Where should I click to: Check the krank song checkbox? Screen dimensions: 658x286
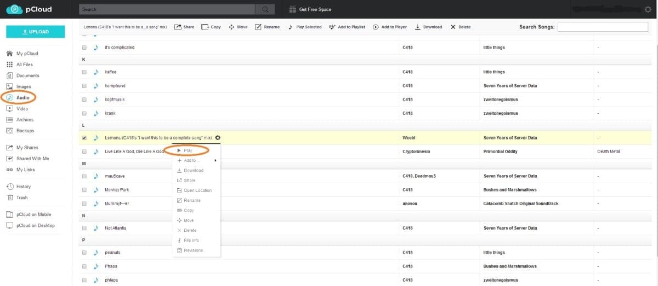pos(84,113)
